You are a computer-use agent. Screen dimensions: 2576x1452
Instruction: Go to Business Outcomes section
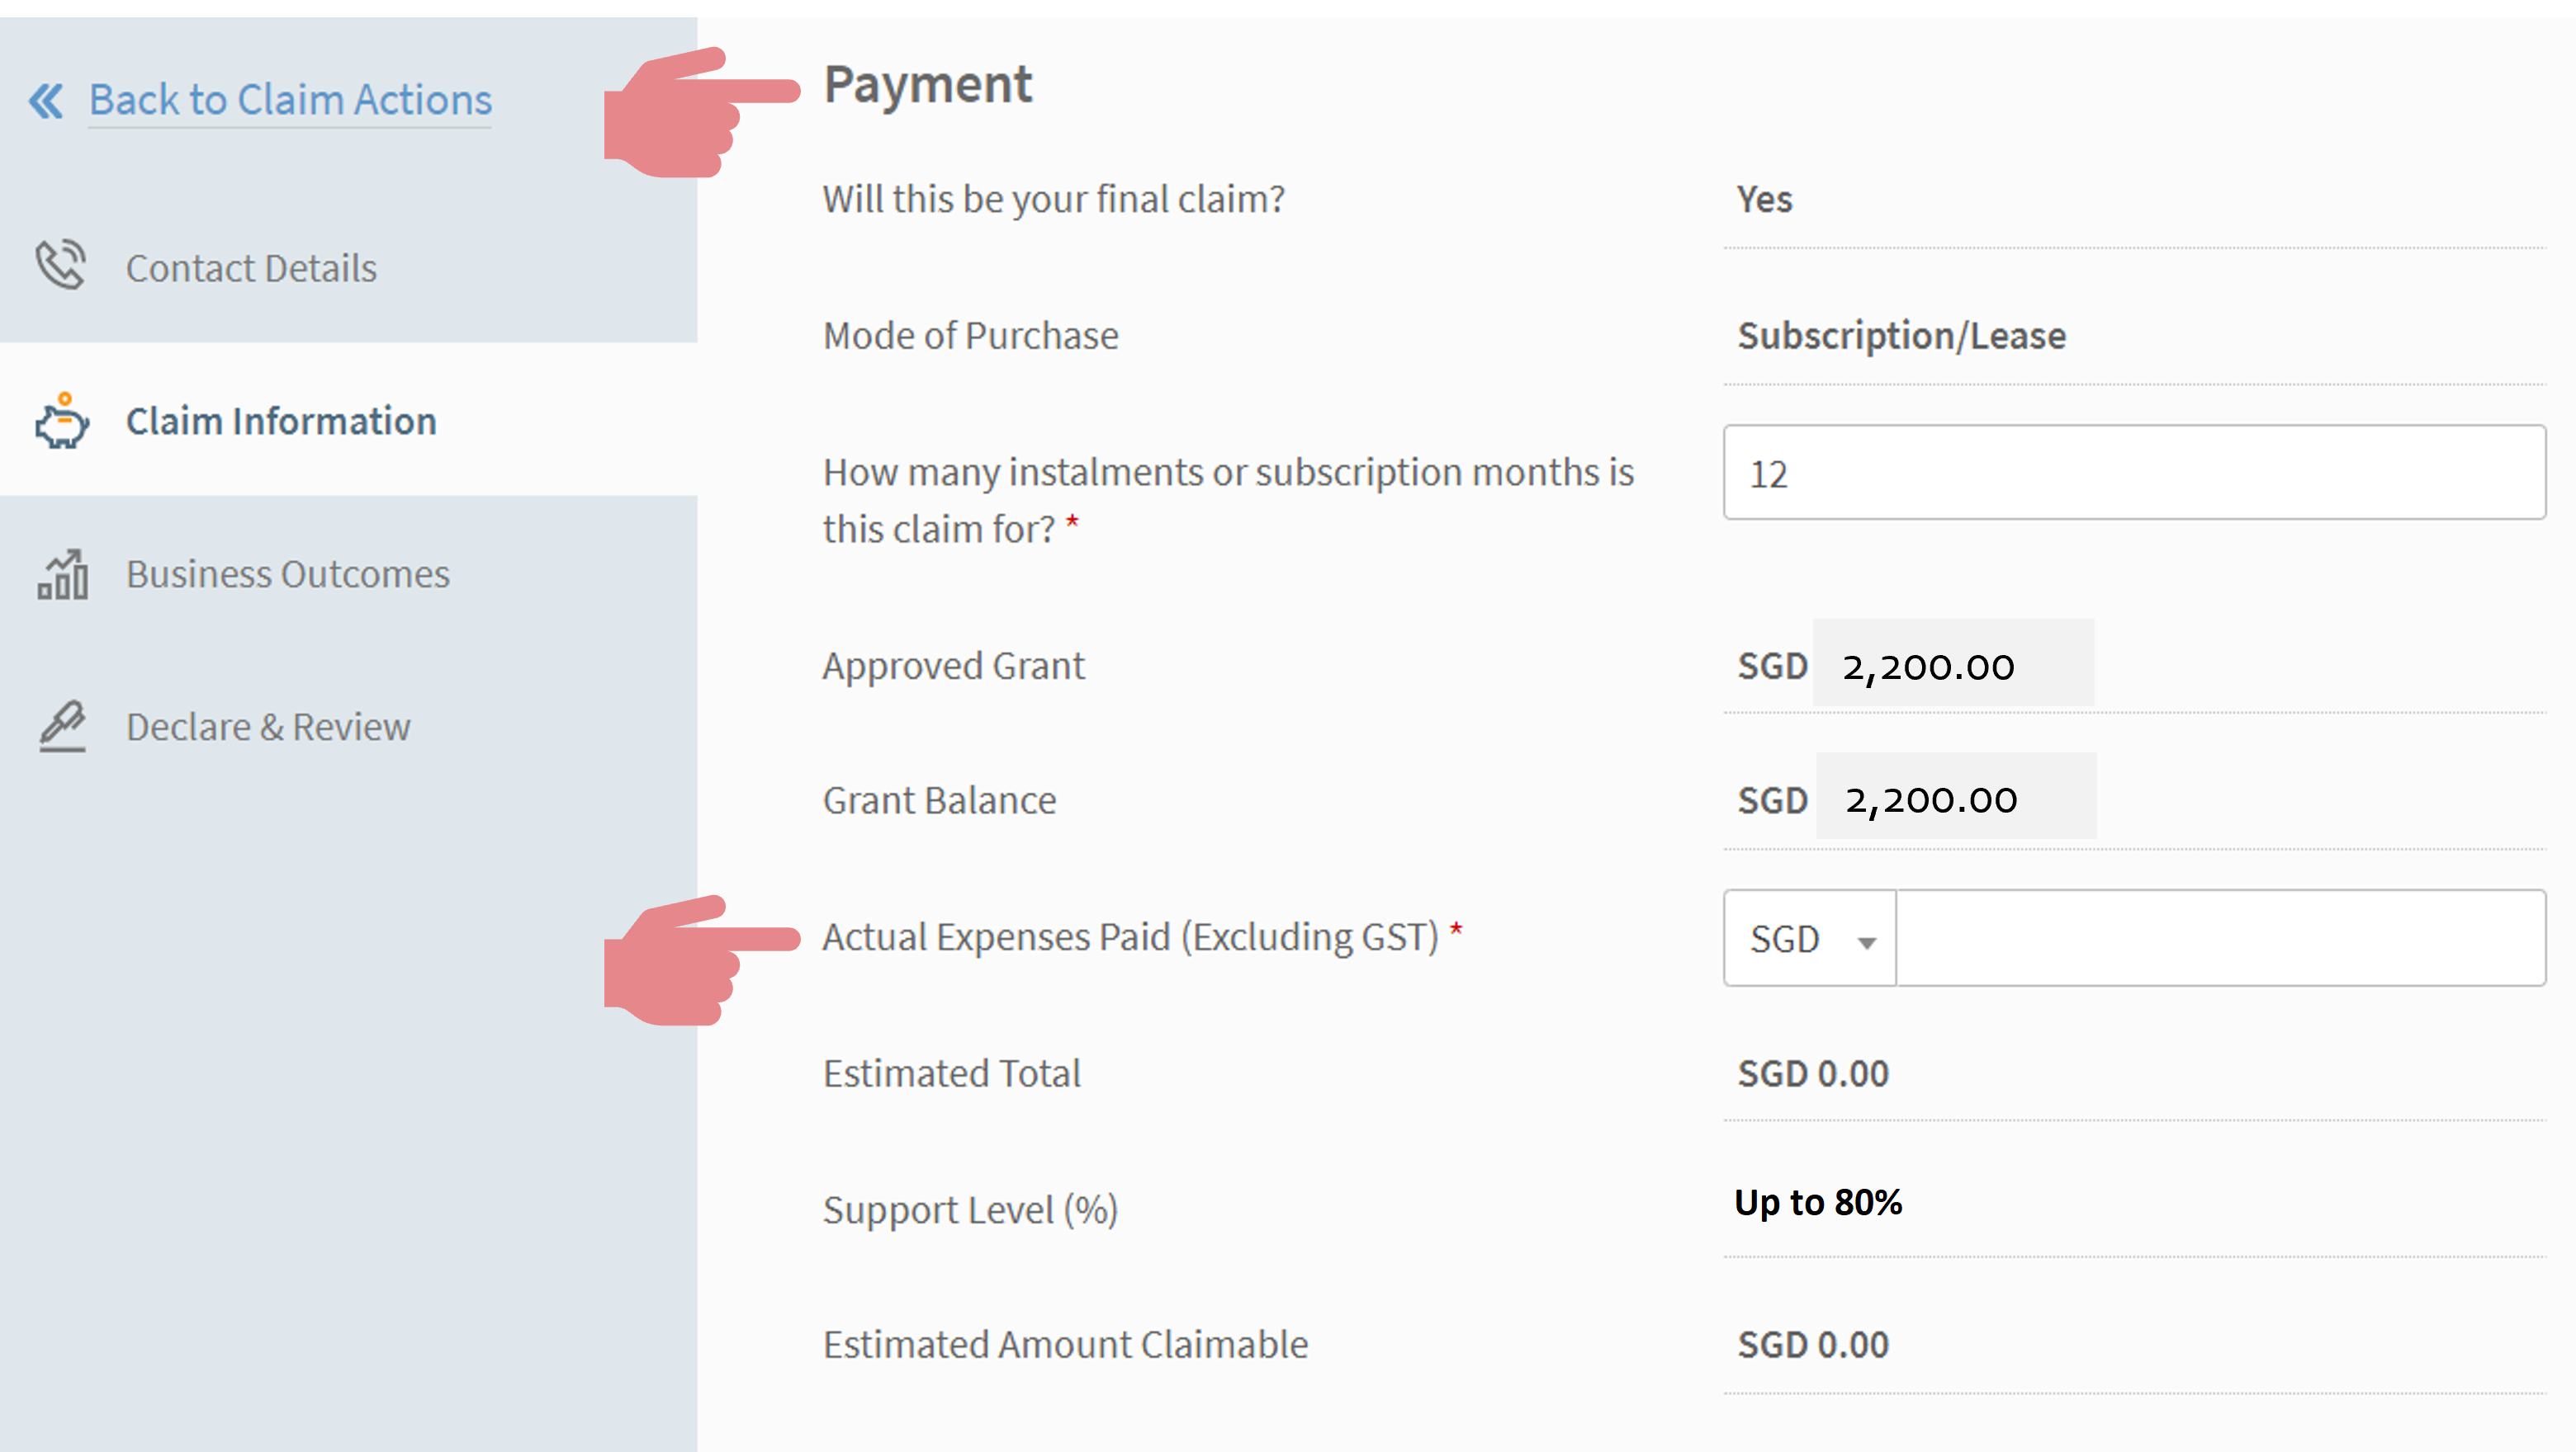[288, 574]
